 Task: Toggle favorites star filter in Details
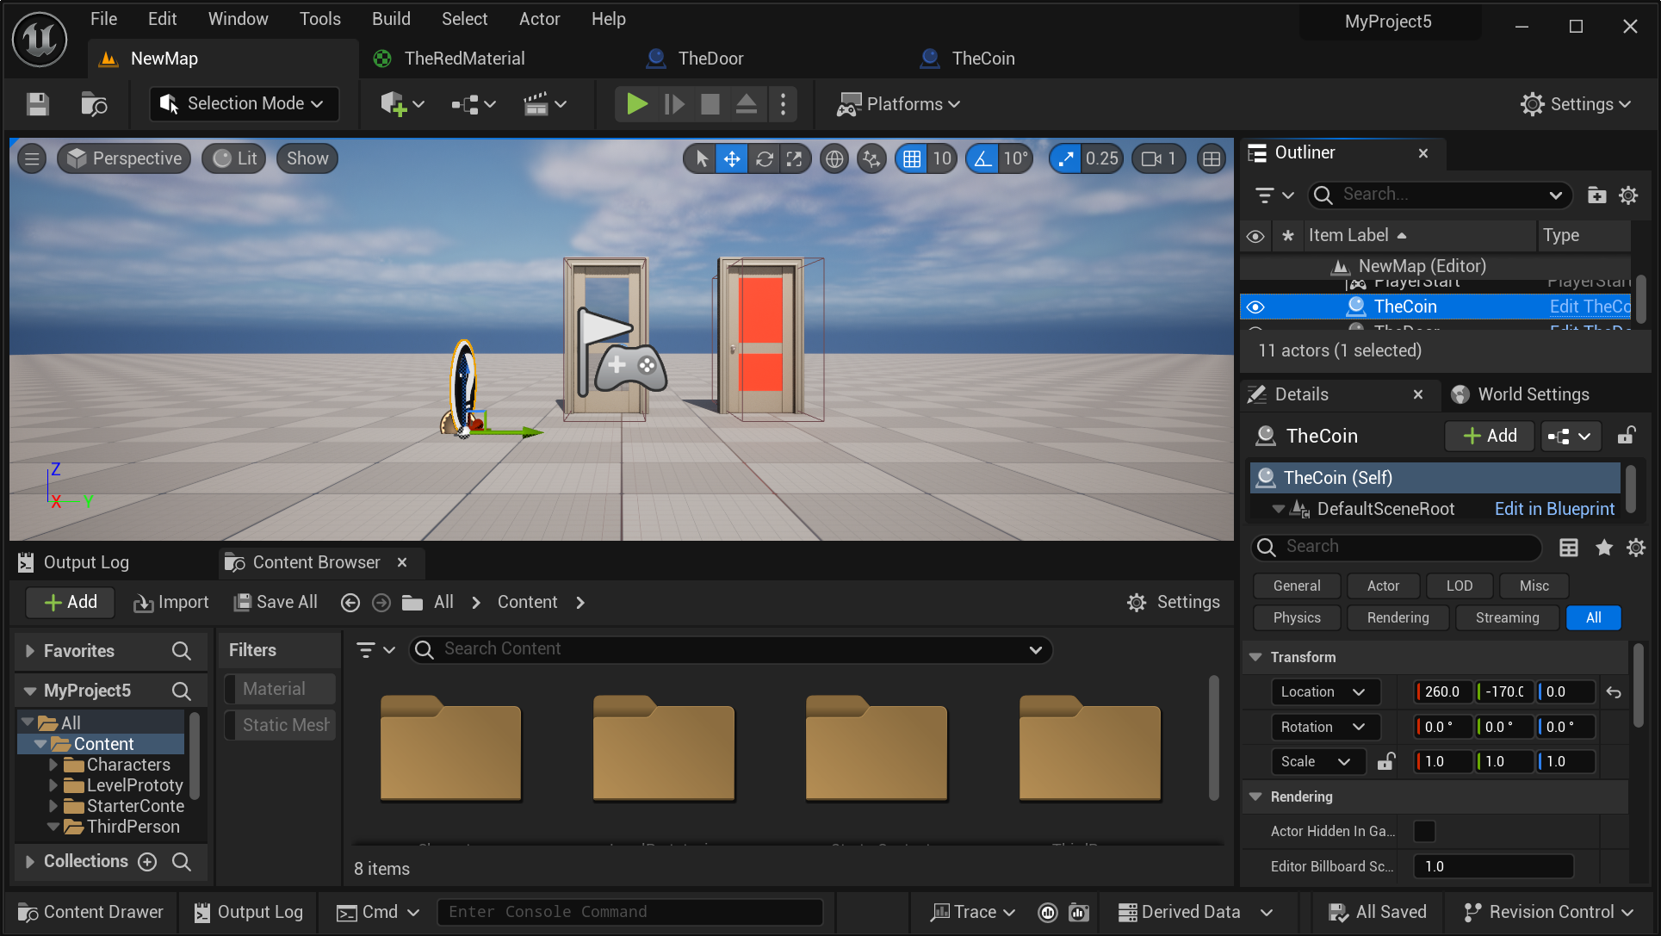pyautogui.click(x=1603, y=547)
